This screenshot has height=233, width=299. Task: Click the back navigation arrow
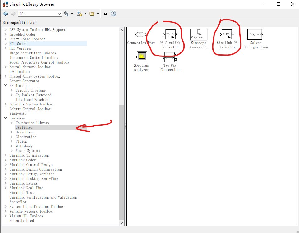click(x=5, y=14)
